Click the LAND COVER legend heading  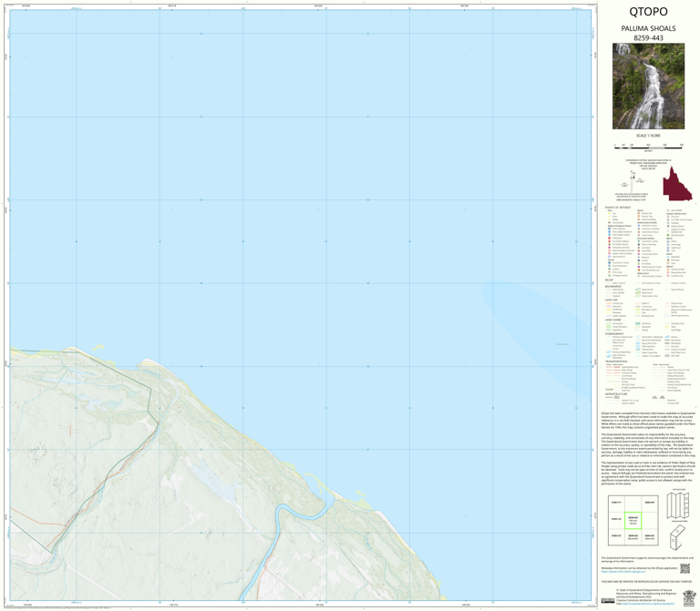click(612, 320)
